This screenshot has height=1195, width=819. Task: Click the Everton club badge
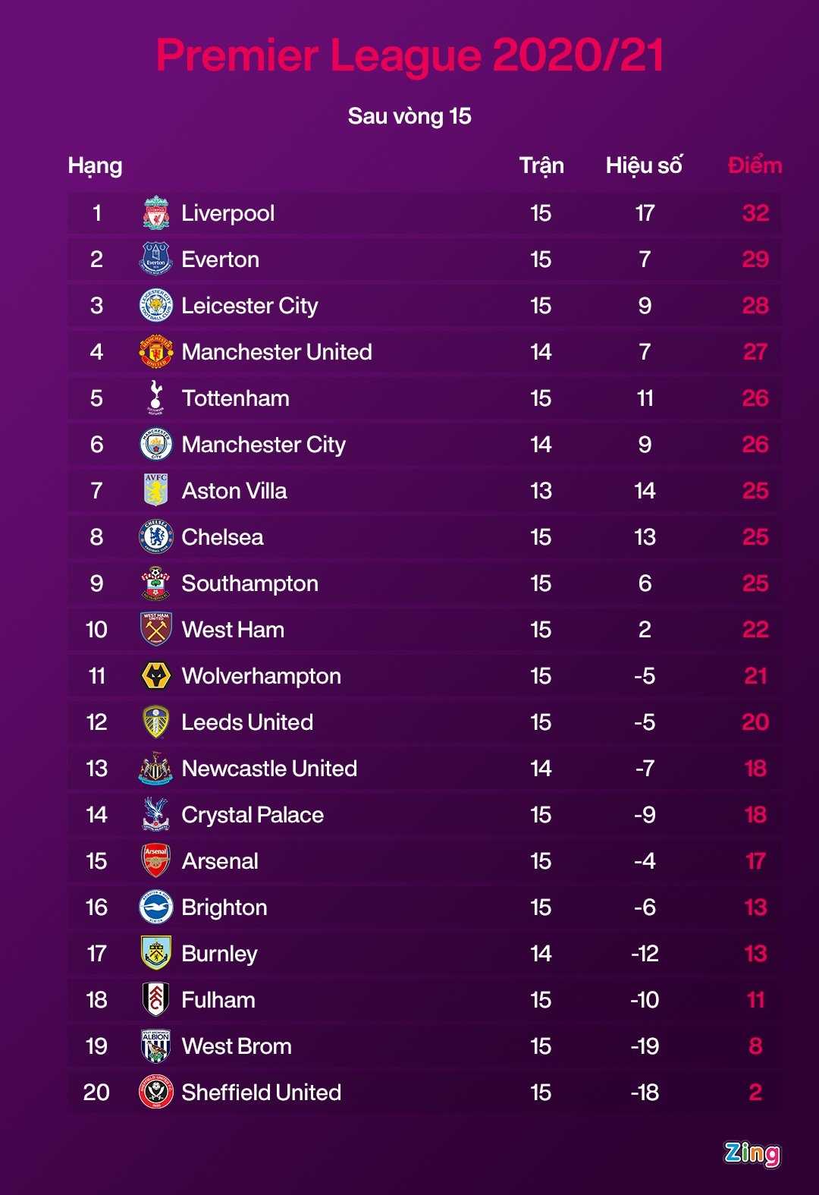click(156, 259)
